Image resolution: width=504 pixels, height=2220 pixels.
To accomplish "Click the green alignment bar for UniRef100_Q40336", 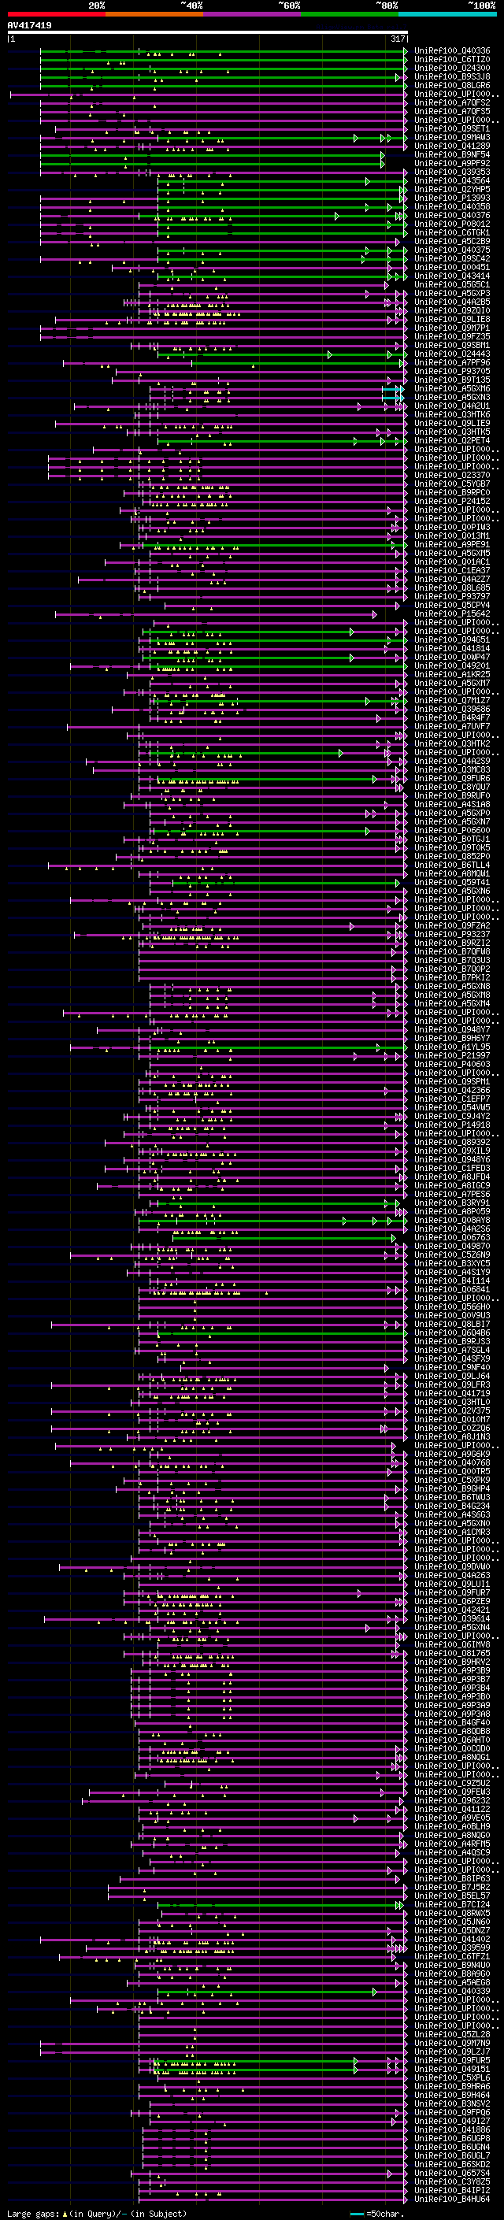I will 223,51.
